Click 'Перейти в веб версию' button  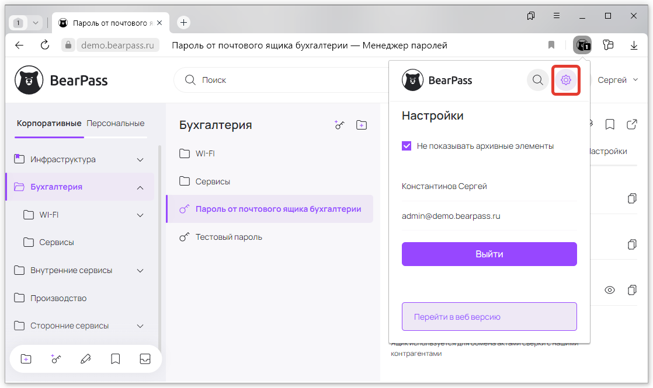point(489,317)
